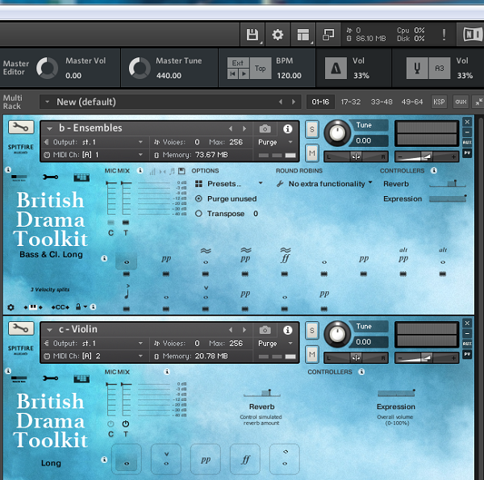This screenshot has height=480, width=484.
Task: Select the pp articulation in Violin
Action: tap(205, 459)
